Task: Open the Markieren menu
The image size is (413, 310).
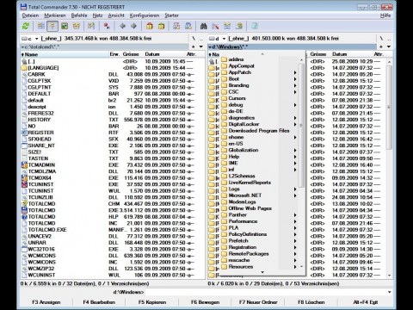Action: tap(55, 15)
